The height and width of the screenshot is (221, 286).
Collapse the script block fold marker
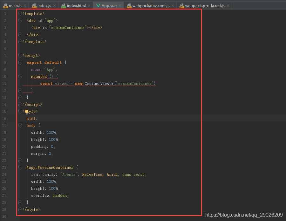tap(20, 55)
